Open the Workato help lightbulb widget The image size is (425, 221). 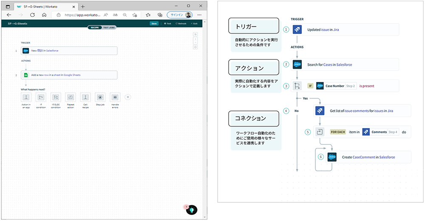(192, 210)
